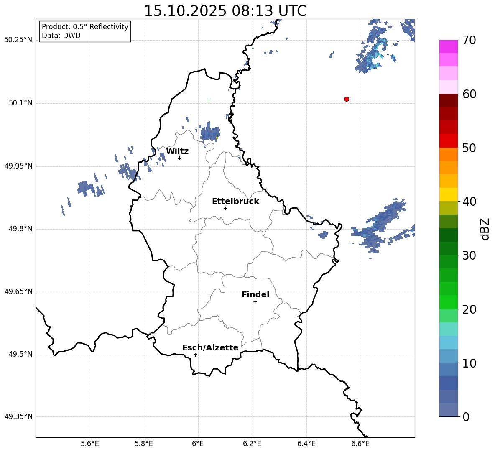Click the colorbar tick value 10
This screenshot has width=495, height=452.
tap(469, 363)
